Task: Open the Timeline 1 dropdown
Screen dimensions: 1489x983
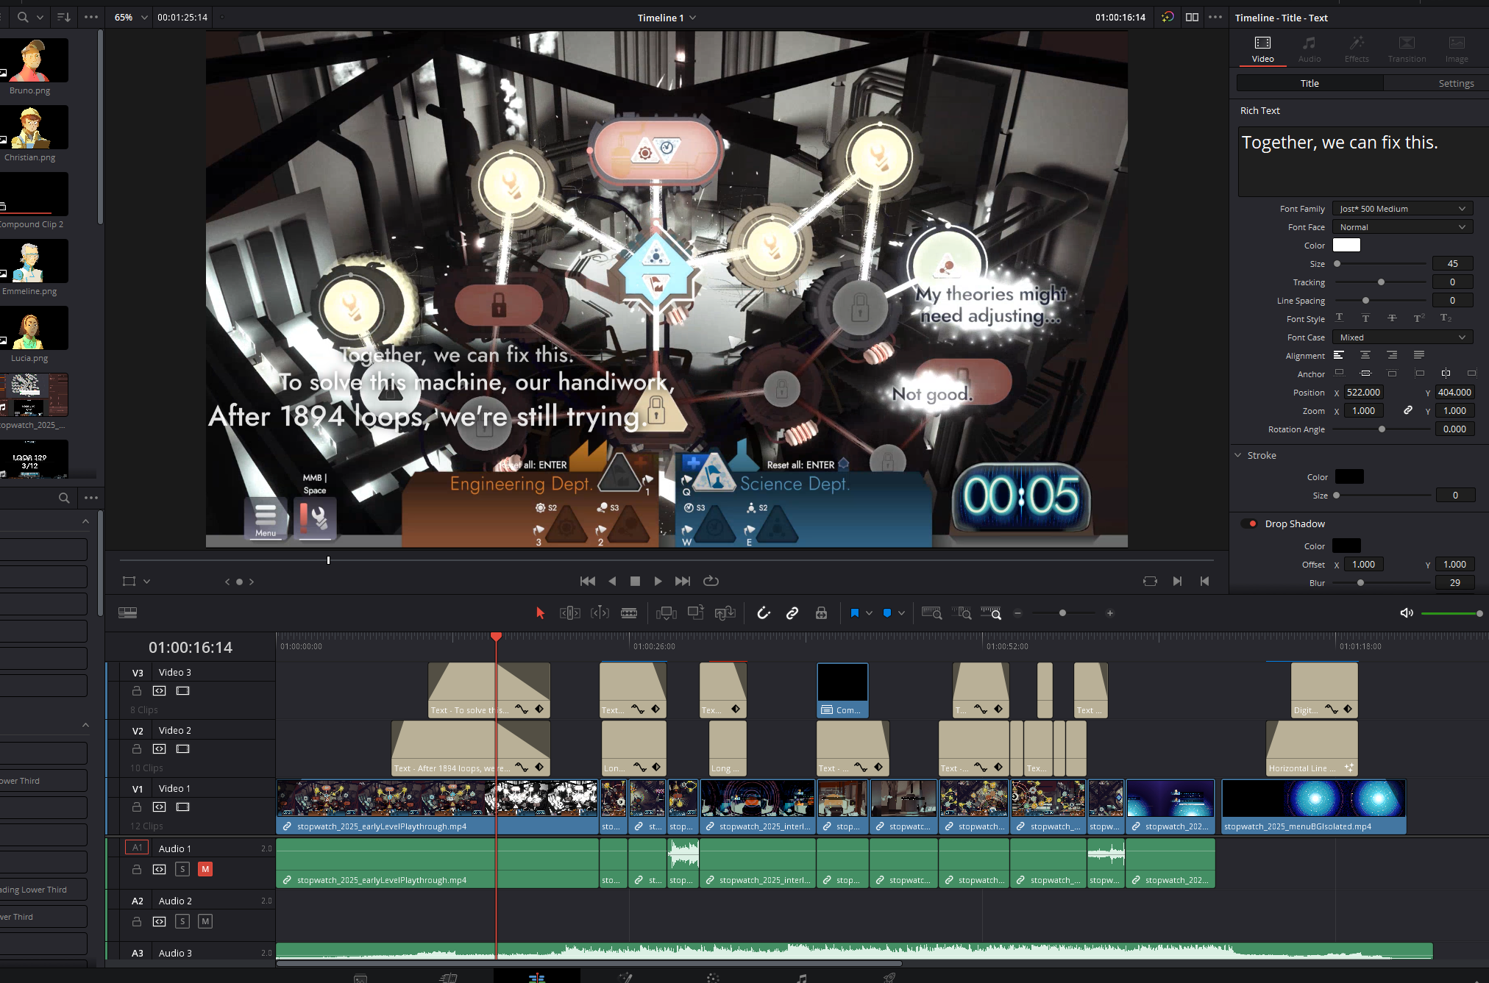Action: point(667,18)
